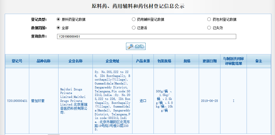The height and width of the screenshot is (135, 275).
Task: Click the 2019-06-28 update date cell
Action: click(209, 101)
